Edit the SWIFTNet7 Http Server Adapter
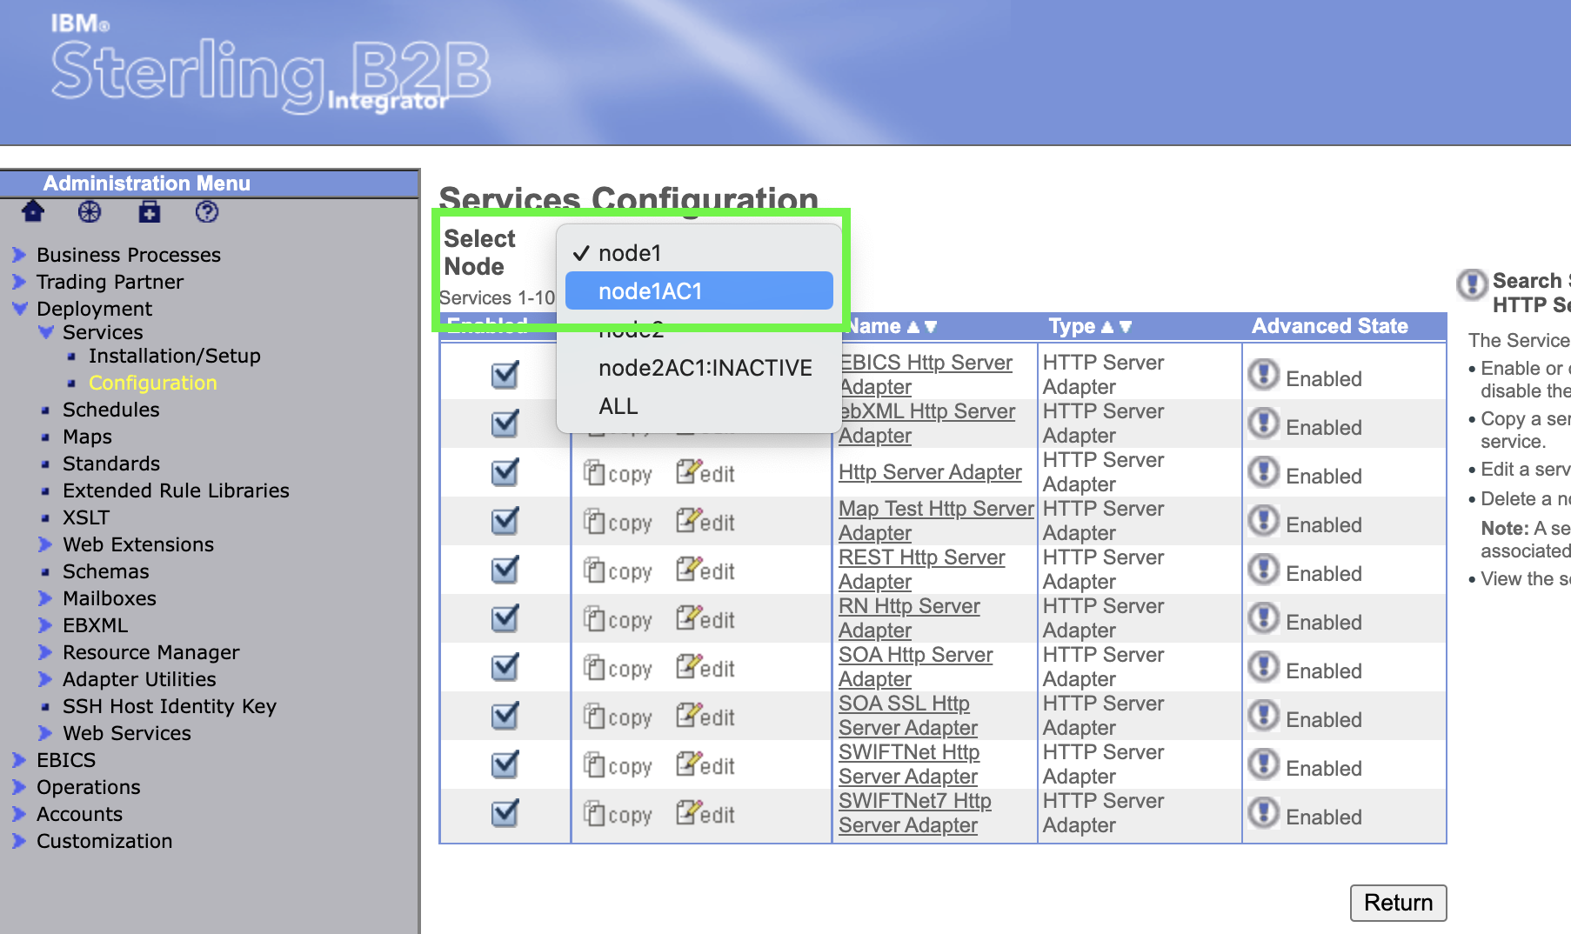This screenshot has width=1571, height=934. (705, 814)
